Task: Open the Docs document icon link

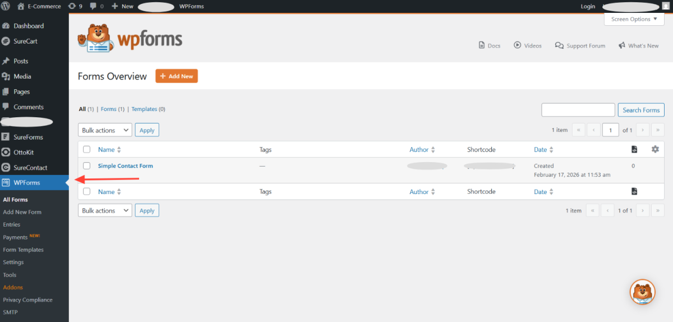Action: 481,45
